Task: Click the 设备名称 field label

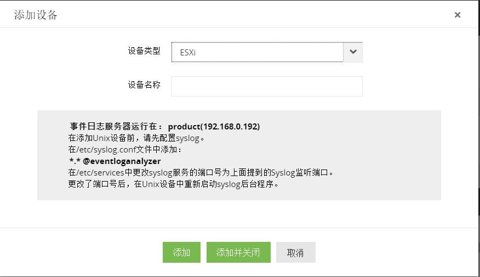Action: click(x=144, y=85)
